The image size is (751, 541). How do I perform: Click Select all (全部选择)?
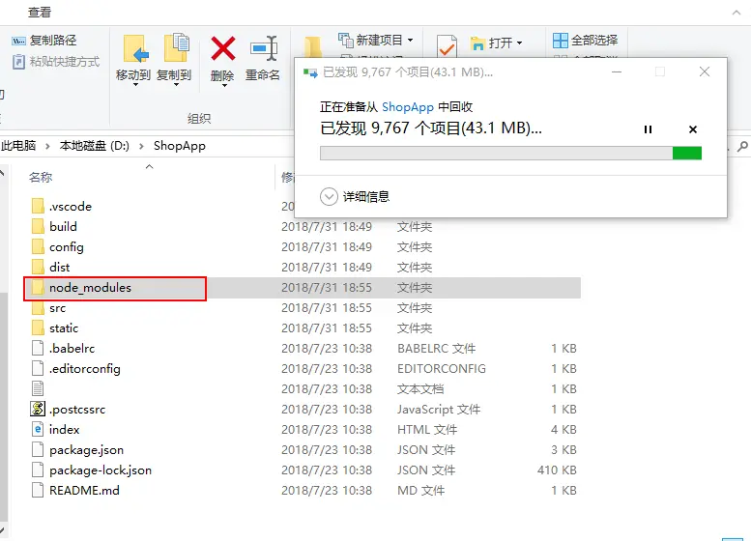pos(586,41)
